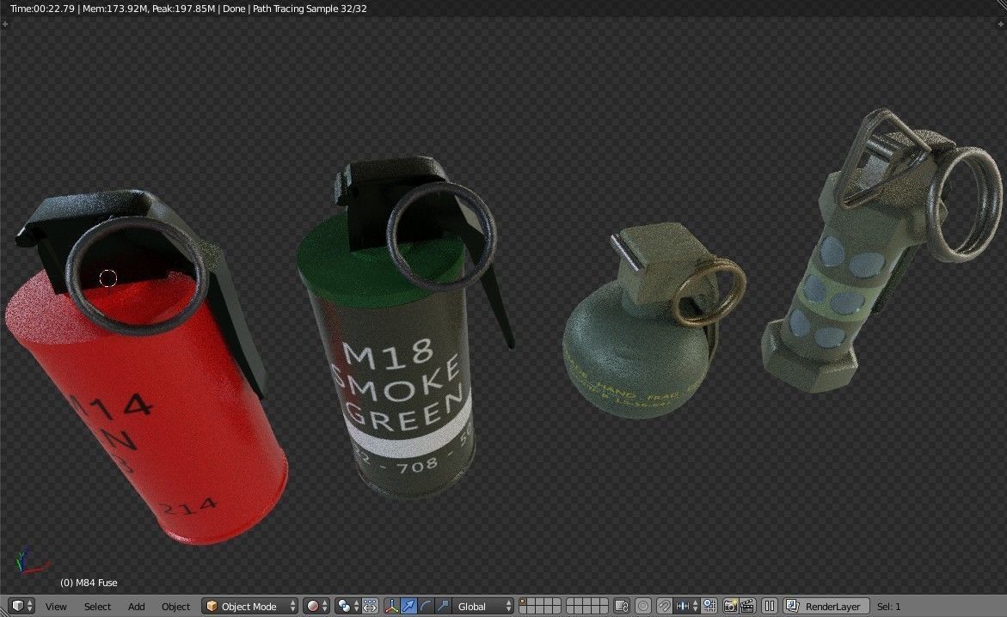Open the RenderLayer selector
Viewport: 1007px width, 617px height.
[x=826, y=606]
